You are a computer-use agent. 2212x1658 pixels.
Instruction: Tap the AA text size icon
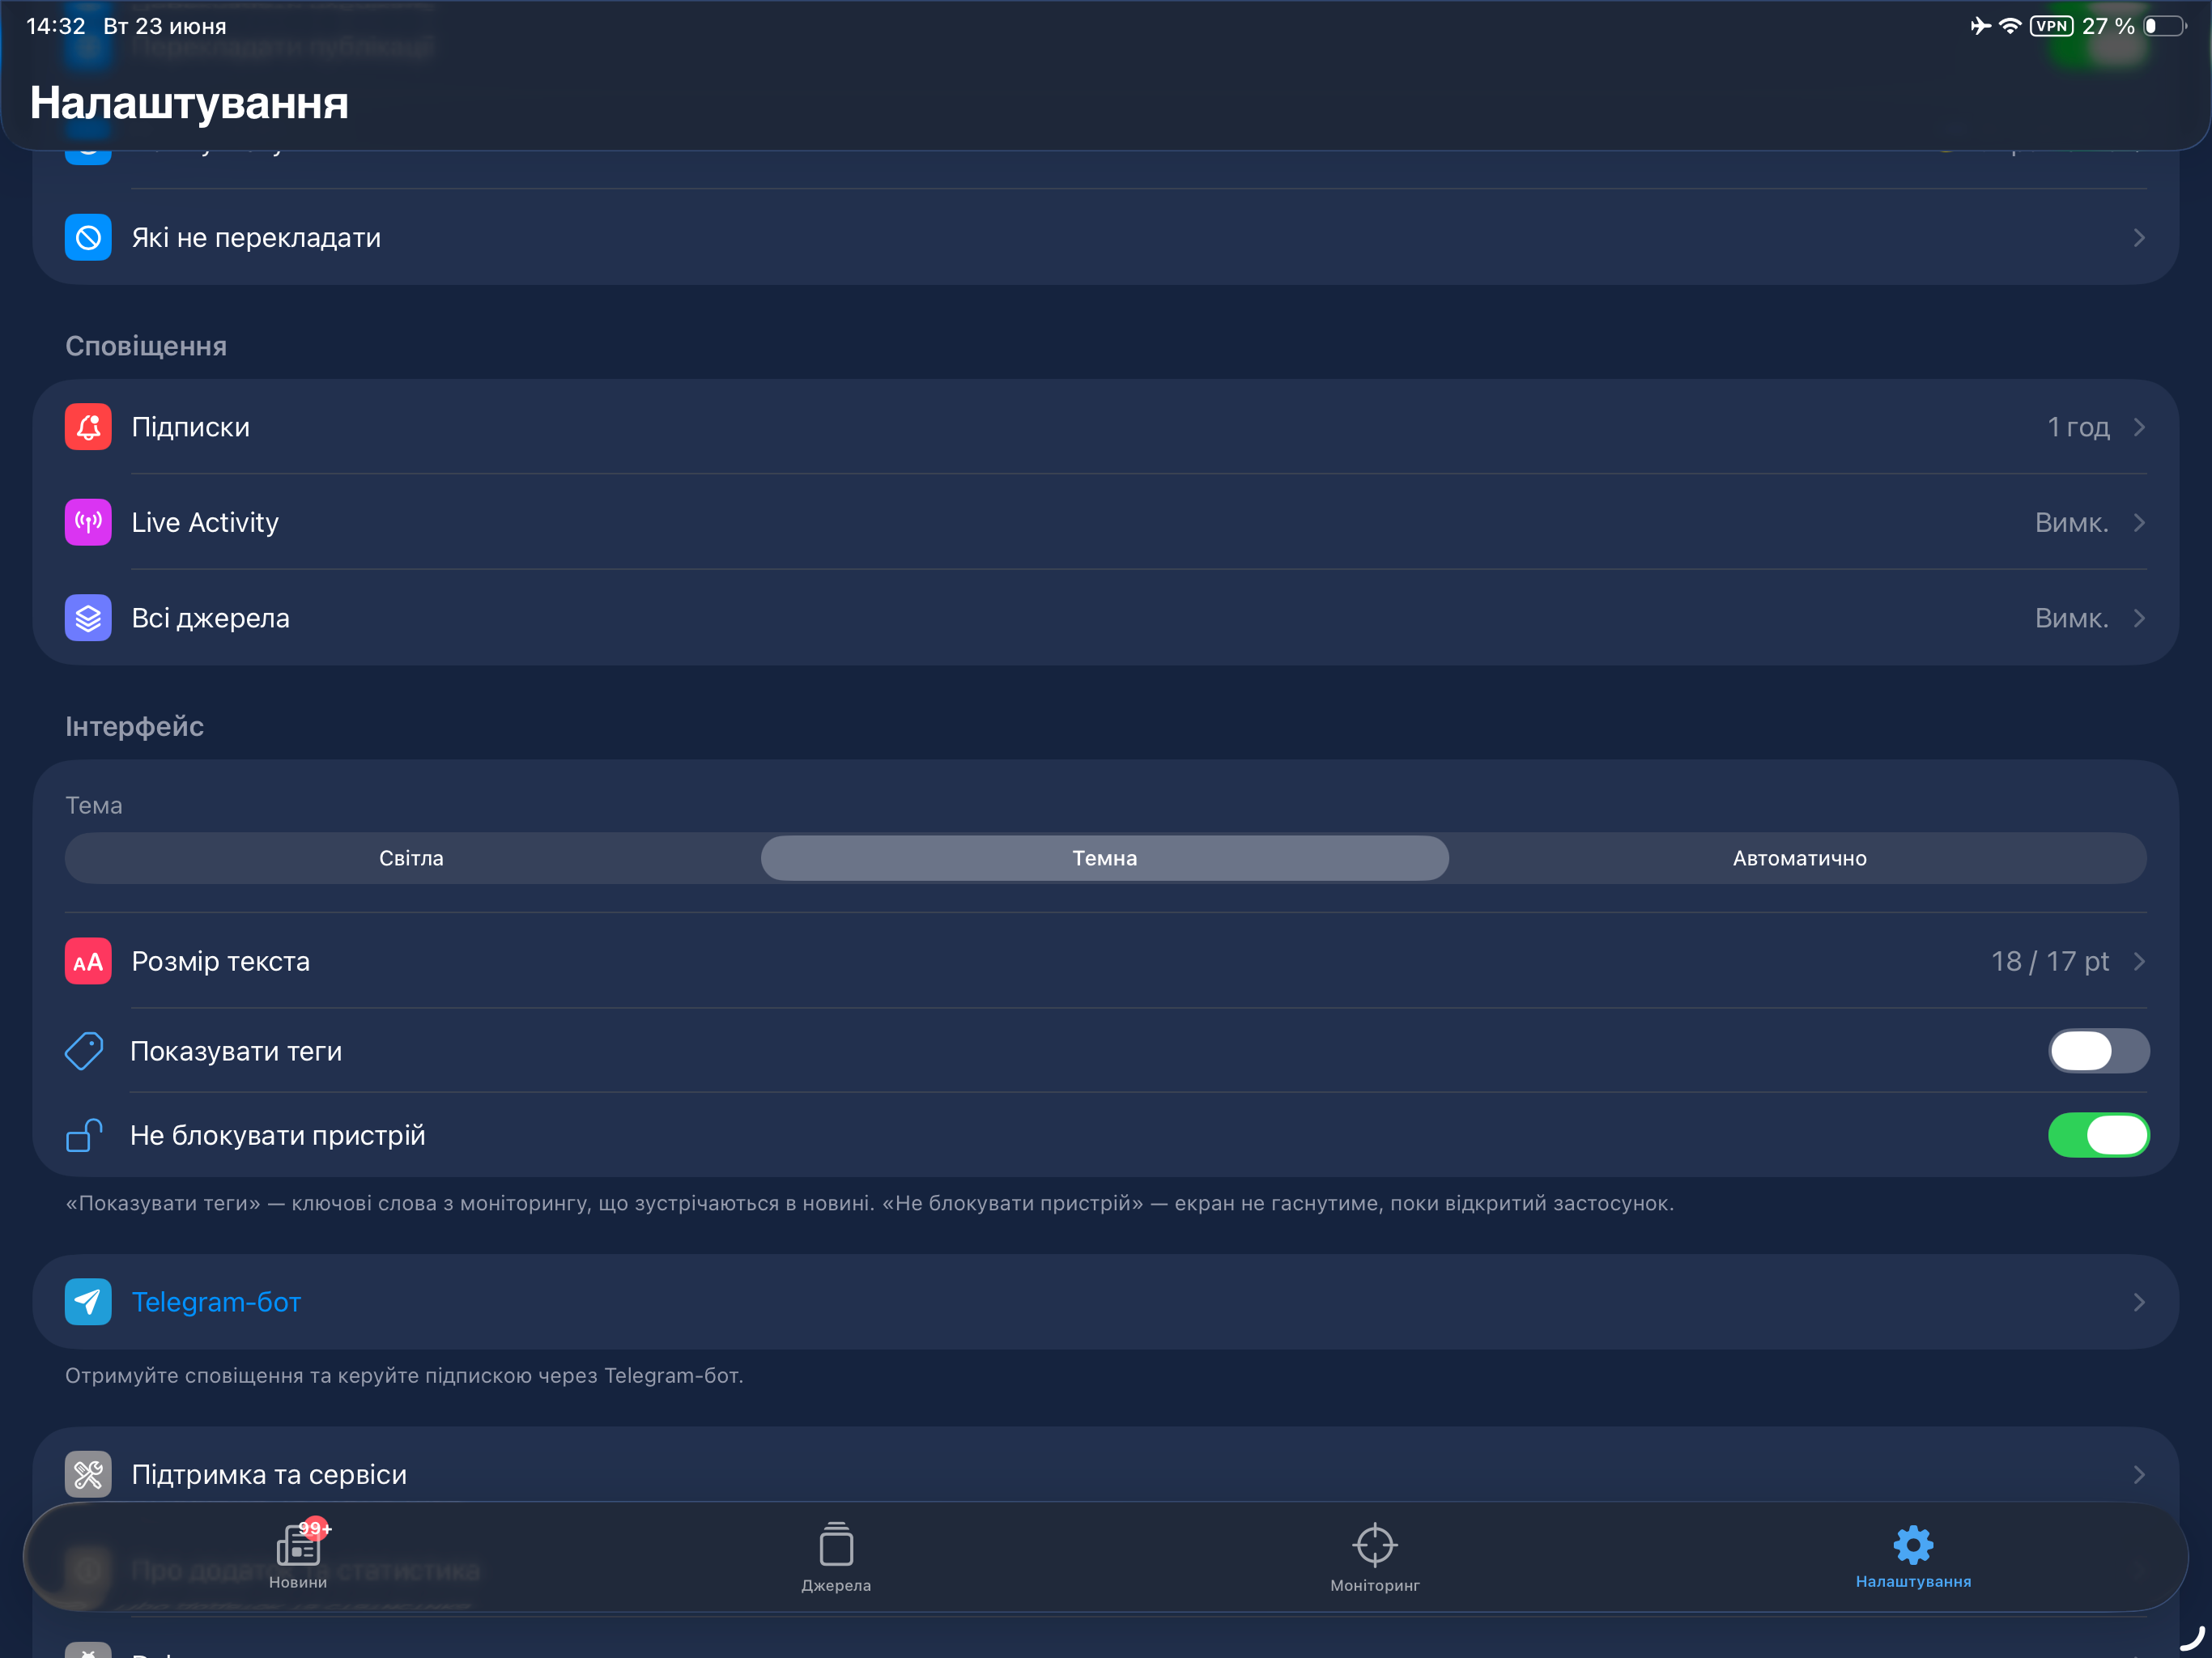pos(88,961)
